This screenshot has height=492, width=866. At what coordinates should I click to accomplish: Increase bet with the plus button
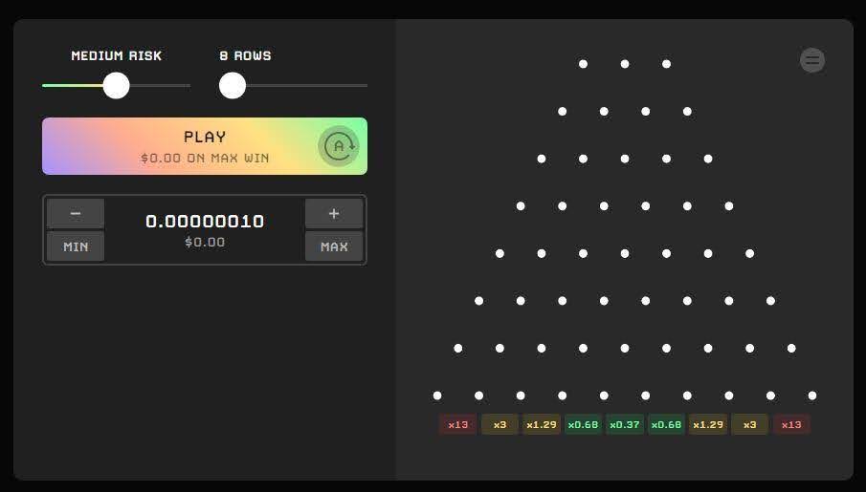pyautogui.click(x=334, y=213)
